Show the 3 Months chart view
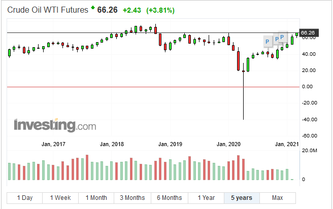The height and width of the screenshot is (209, 333). (132, 197)
